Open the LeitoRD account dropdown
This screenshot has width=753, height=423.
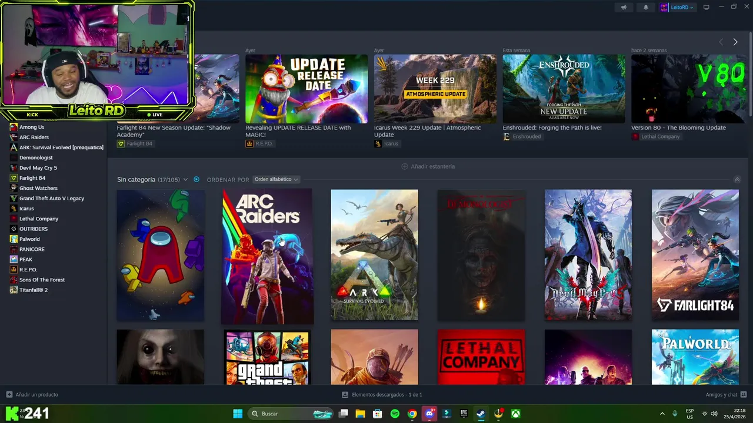tap(677, 8)
